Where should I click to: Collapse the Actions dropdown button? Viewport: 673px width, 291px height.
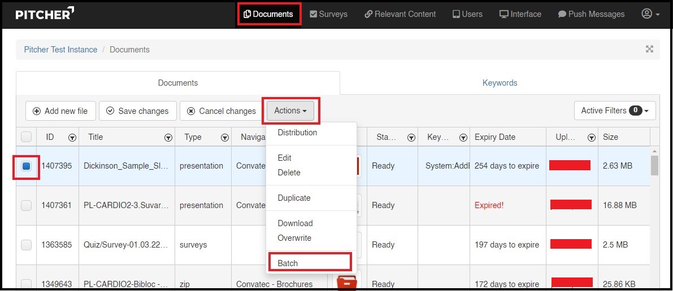(x=290, y=111)
